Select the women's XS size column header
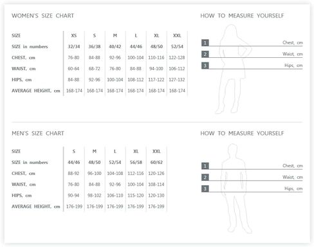 [x=74, y=35]
